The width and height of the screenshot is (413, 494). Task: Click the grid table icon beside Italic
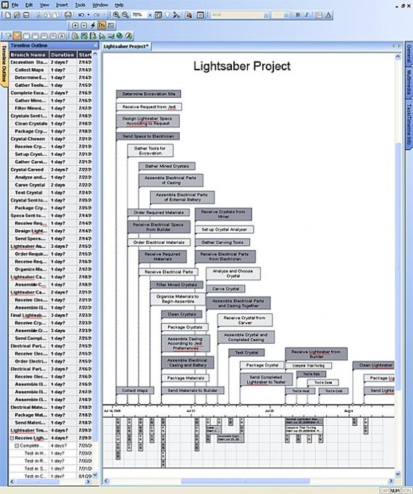tap(319, 15)
